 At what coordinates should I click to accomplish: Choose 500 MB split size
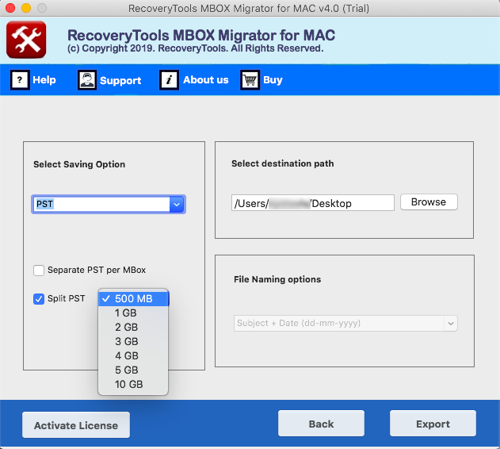(x=133, y=299)
